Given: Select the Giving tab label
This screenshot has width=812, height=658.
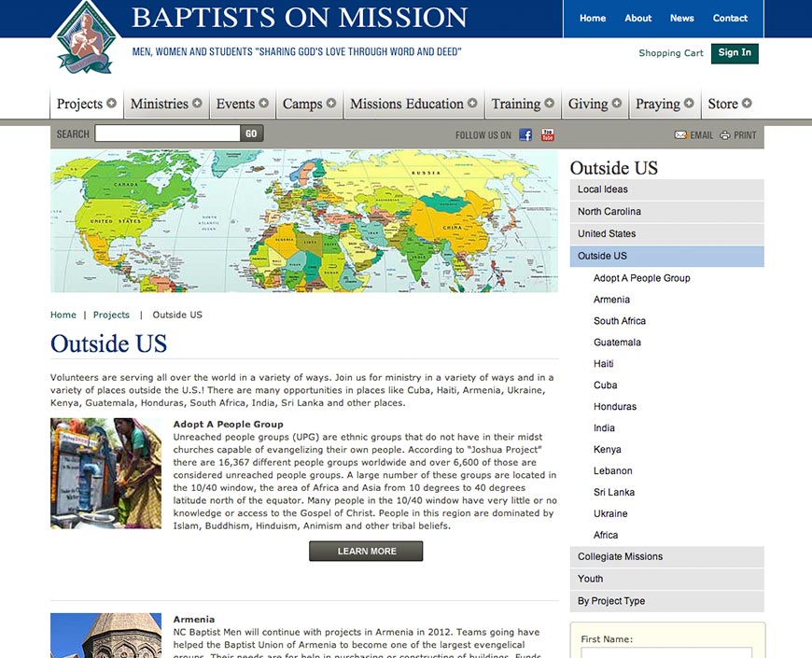Looking at the screenshot, I should point(588,104).
